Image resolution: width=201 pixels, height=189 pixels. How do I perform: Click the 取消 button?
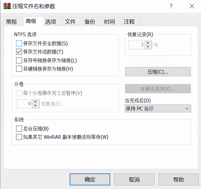pos(134,179)
